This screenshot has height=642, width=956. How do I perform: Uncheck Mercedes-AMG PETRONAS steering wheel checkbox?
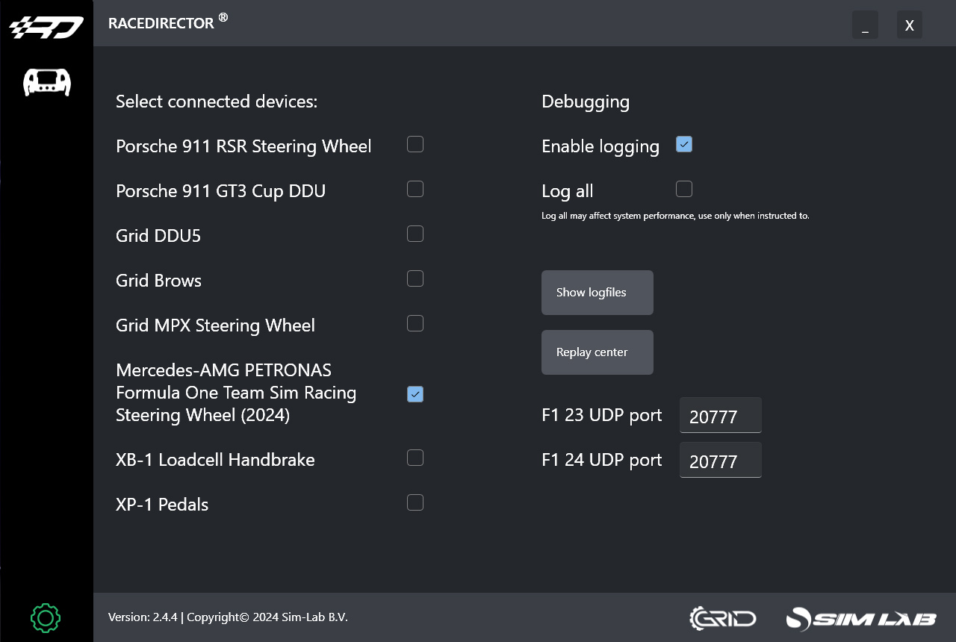(x=415, y=394)
